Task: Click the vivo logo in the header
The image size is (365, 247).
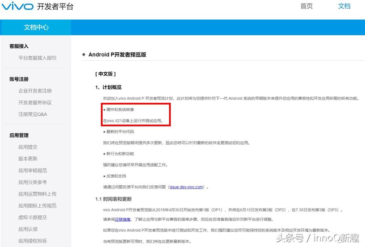Action: [17, 6]
